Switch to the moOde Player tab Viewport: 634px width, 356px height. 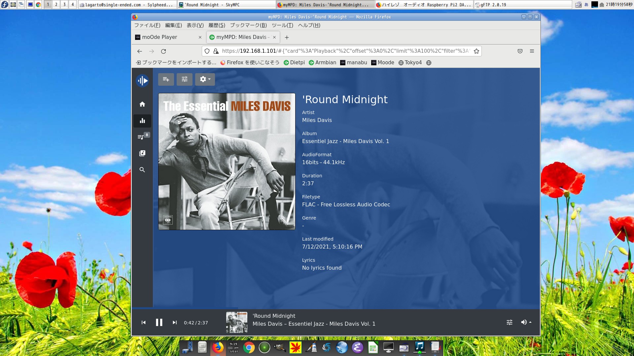coord(160,37)
